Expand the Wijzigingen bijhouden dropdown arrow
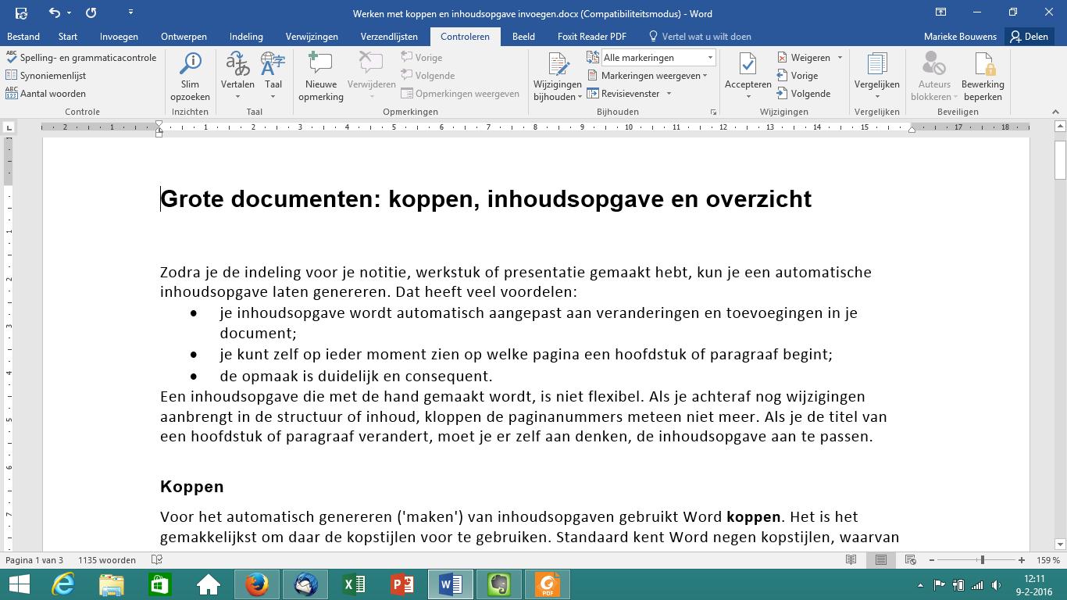 click(579, 97)
